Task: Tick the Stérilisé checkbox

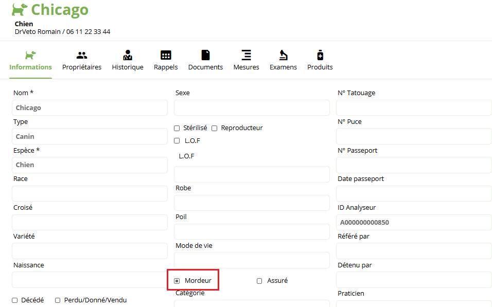Action: [x=177, y=128]
